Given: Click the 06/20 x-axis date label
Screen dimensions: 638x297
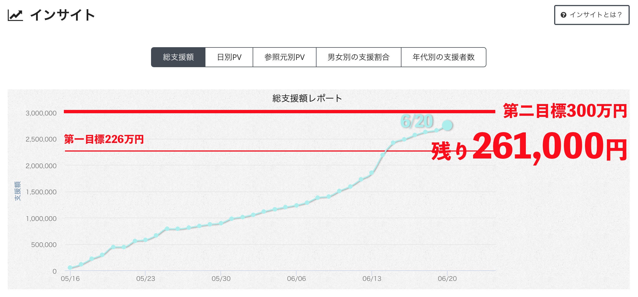Looking at the screenshot, I should click(x=447, y=279).
